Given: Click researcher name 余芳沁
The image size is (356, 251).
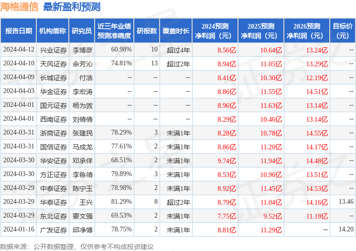Looking at the screenshot, I should tap(82, 64).
